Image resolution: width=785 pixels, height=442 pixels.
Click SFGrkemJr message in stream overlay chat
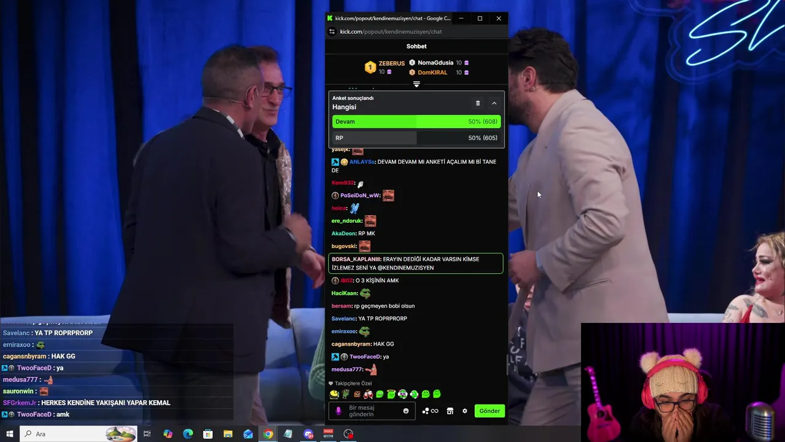pyautogui.click(x=86, y=403)
